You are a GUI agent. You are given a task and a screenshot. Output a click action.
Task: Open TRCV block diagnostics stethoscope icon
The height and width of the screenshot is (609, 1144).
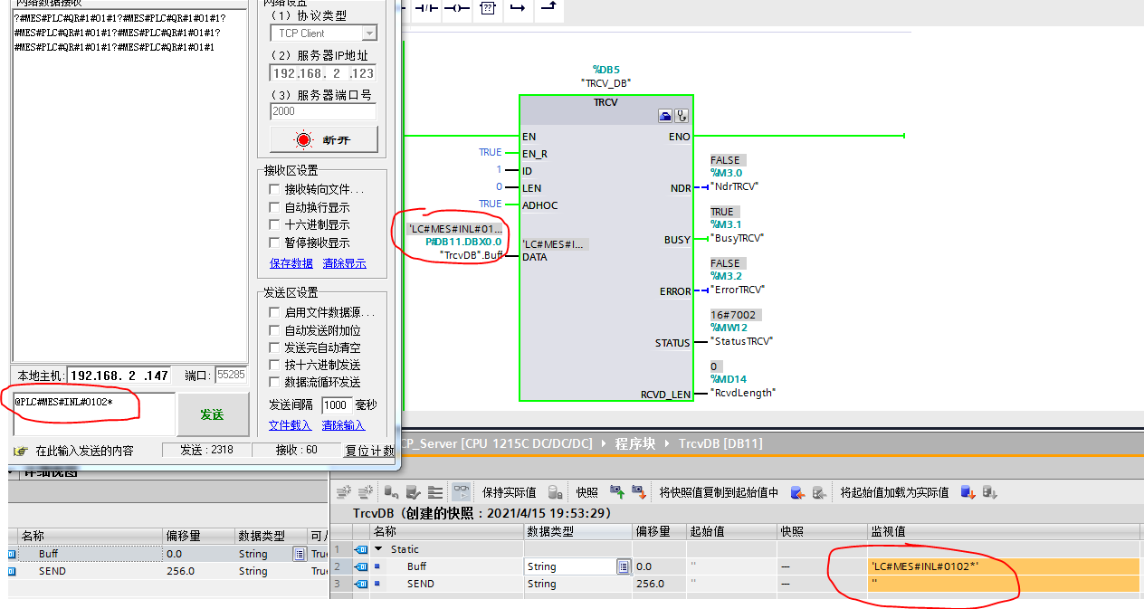[682, 116]
